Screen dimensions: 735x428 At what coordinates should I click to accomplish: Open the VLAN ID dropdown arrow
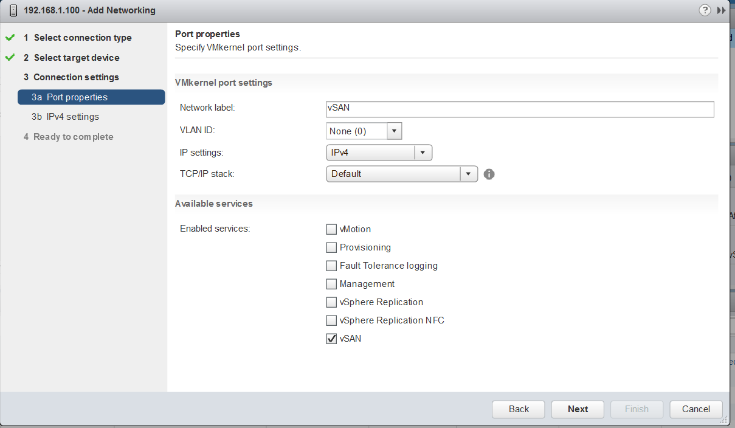[x=394, y=131]
